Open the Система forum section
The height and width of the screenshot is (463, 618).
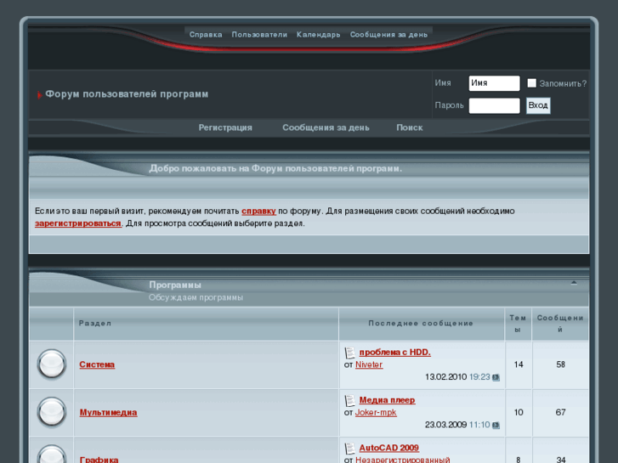[97, 364]
